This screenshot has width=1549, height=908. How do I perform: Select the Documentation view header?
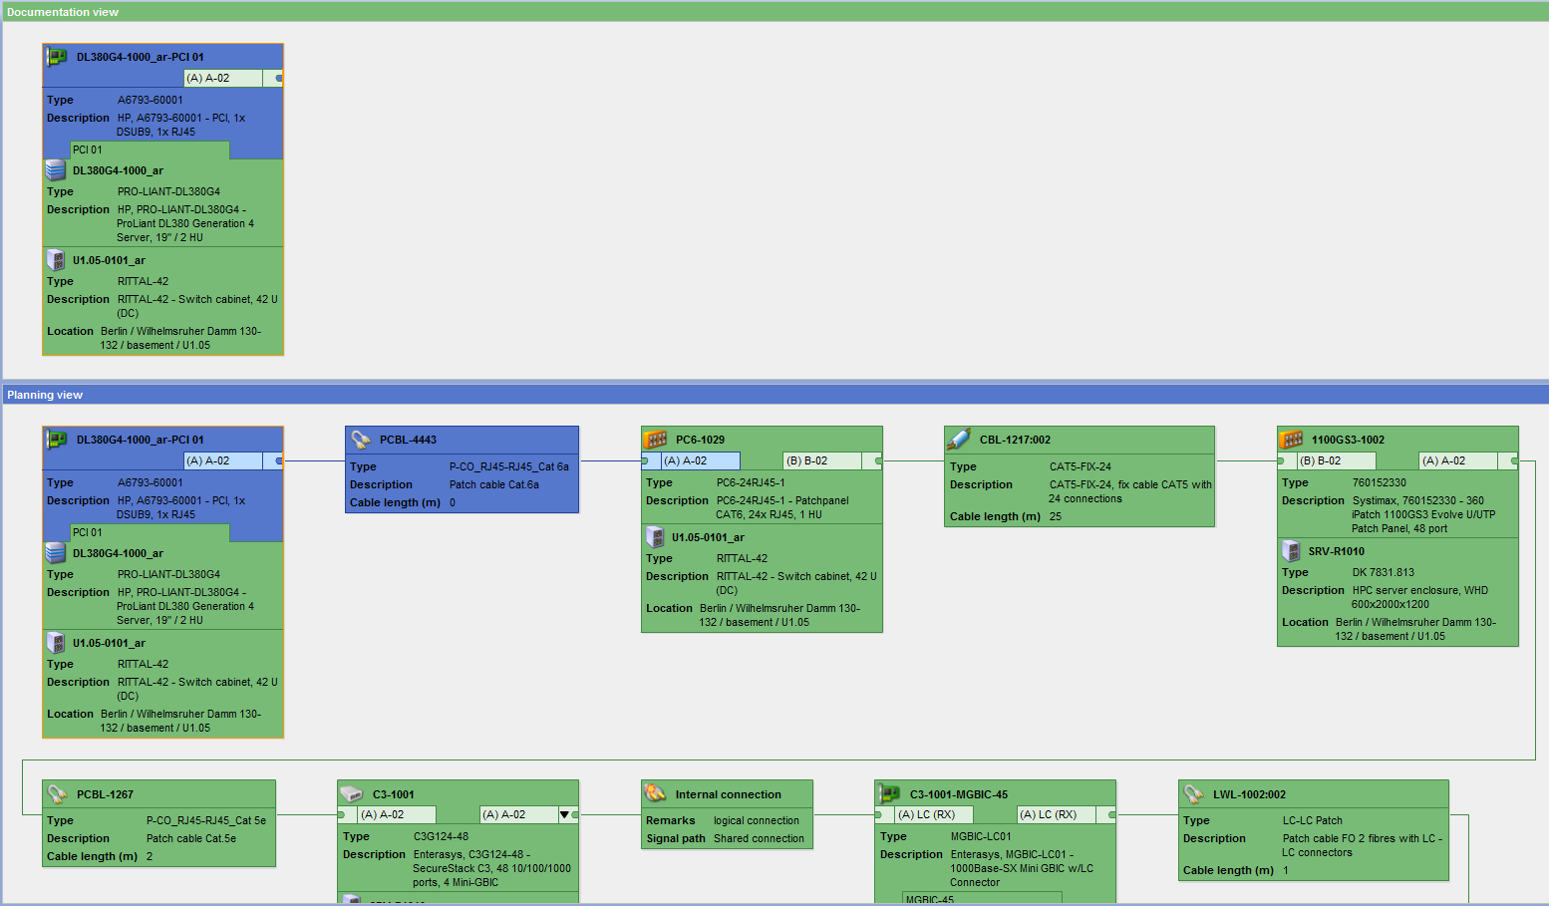[x=63, y=12]
